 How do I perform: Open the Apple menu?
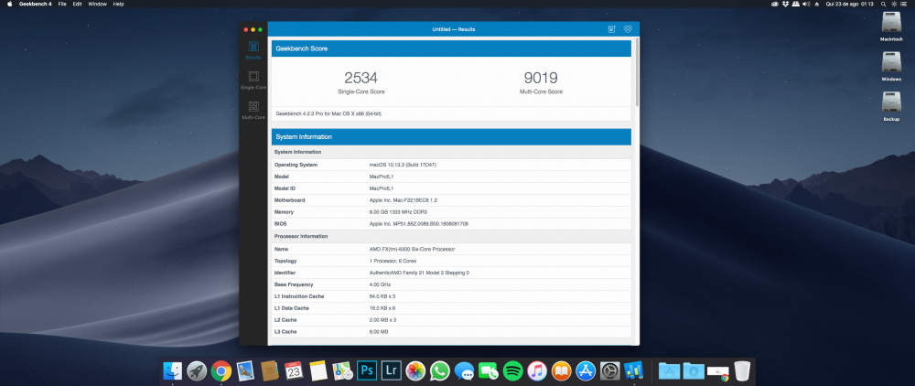point(9,4)
